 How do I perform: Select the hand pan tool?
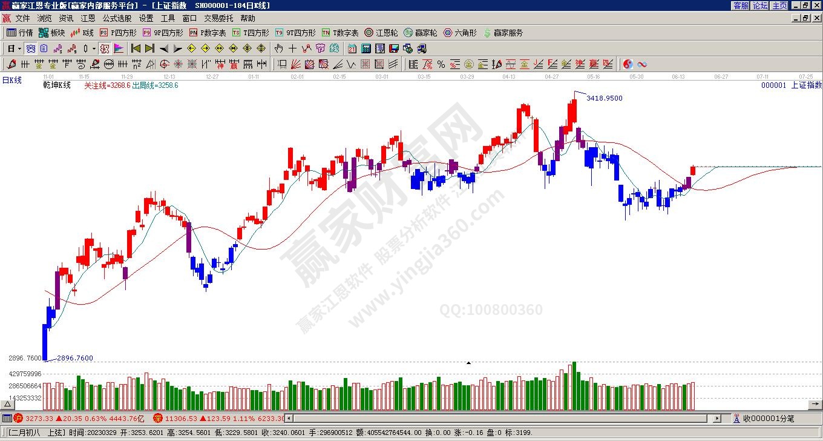click(x=278, y=48)
